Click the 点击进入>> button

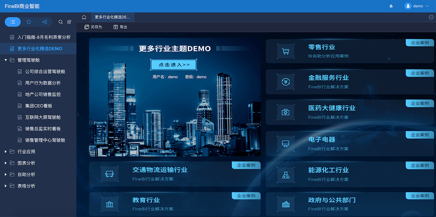pyautogui.click(x=174, y=65)
